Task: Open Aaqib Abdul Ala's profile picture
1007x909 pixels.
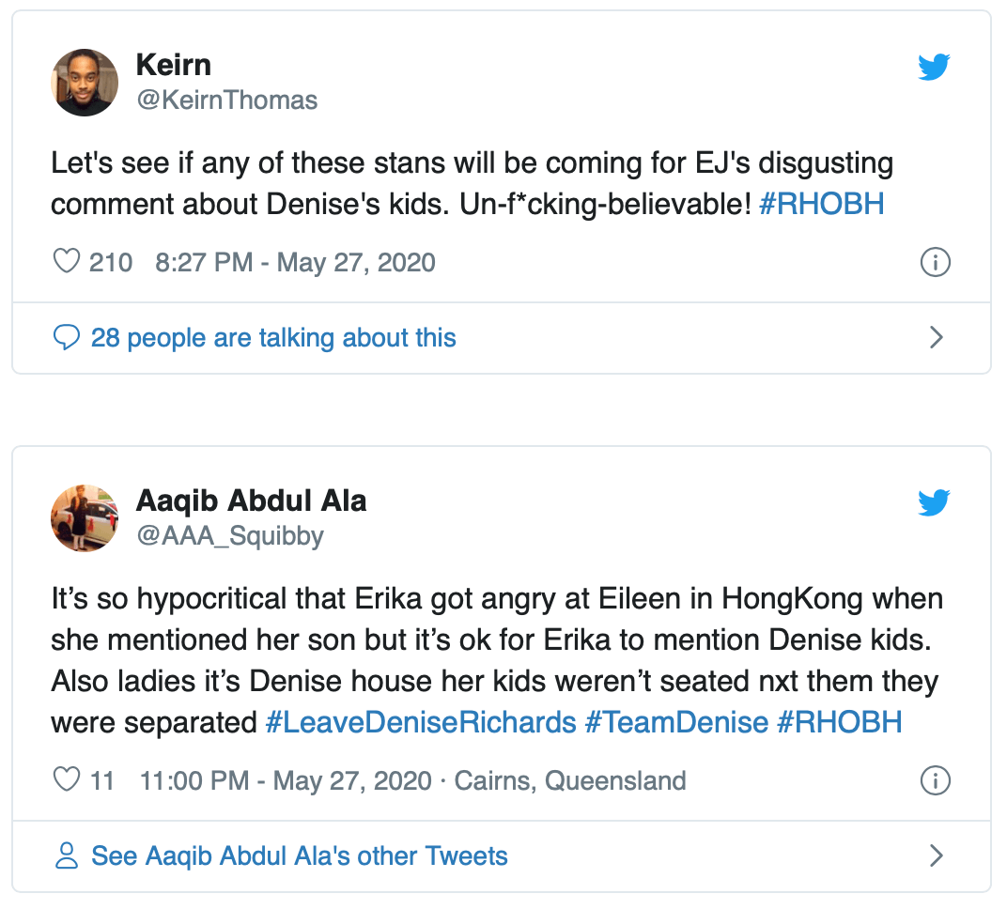Action: click(85, 518)
